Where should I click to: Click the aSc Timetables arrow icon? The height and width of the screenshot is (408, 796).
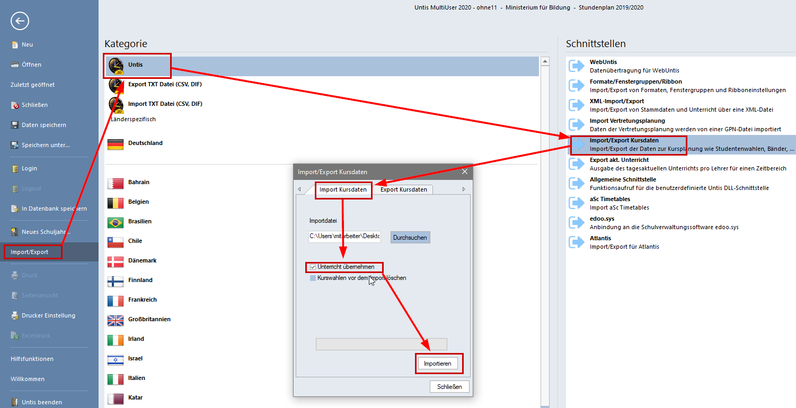pyautogui.click(x=576, y=203)
